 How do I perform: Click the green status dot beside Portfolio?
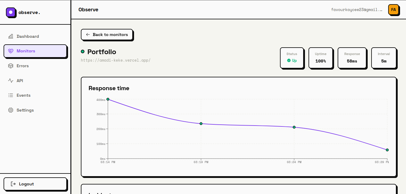tap(83, 51)
